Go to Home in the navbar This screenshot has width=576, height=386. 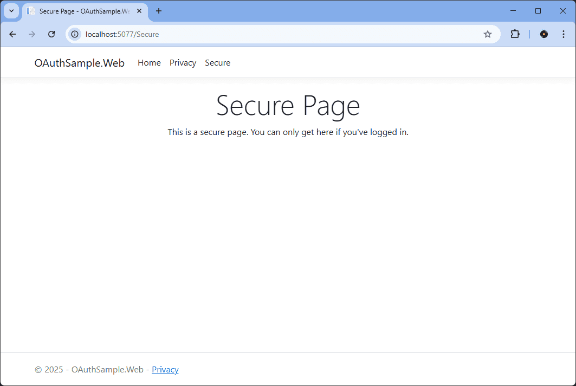click(x=149, y=63)
